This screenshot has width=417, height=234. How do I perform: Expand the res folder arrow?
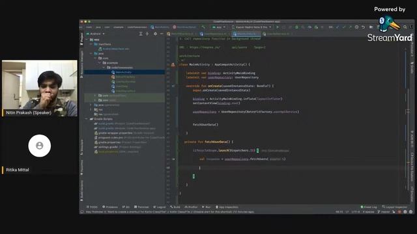pos(91,110)
